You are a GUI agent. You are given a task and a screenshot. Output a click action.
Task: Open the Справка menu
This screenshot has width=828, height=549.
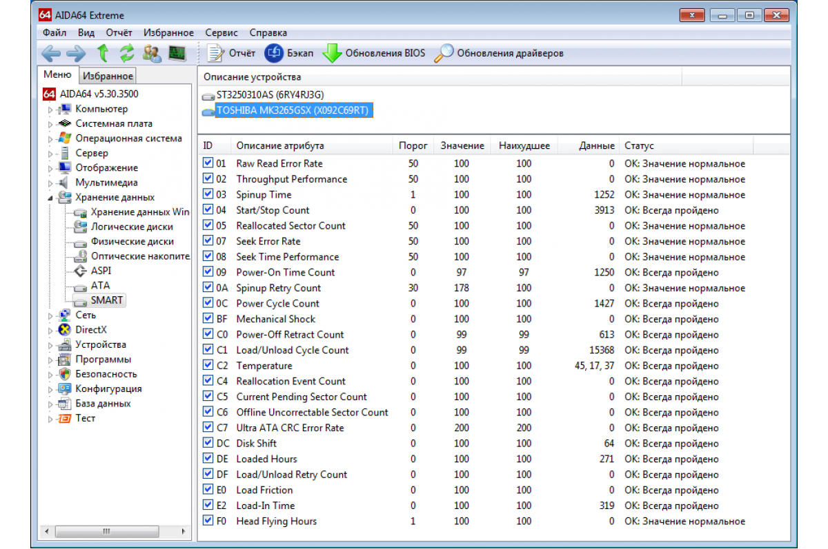(268, 32)
